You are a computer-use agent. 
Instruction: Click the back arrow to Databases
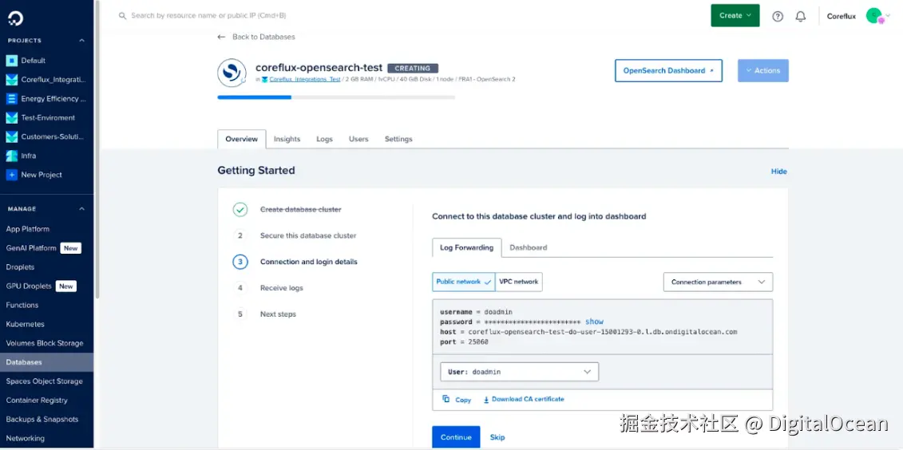tap(221, 37)
